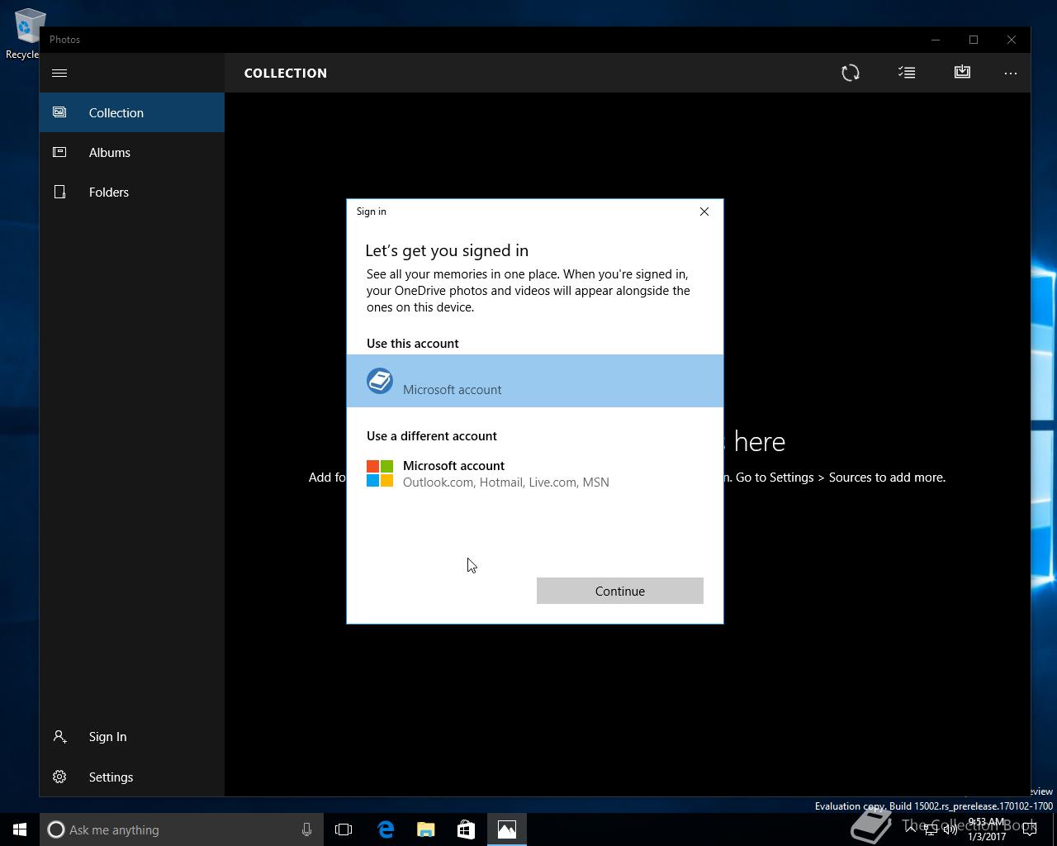Launch Microsoft Edge from the taskbar

point(386,829)
